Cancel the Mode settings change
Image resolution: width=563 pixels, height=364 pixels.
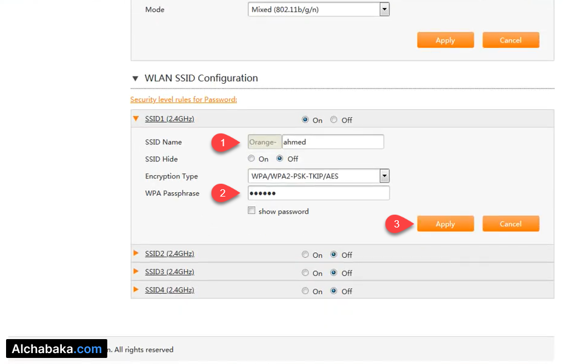(510, 39)
